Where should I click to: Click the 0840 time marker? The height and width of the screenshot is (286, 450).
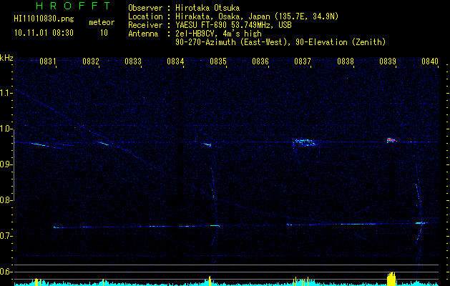pos(430,61)
